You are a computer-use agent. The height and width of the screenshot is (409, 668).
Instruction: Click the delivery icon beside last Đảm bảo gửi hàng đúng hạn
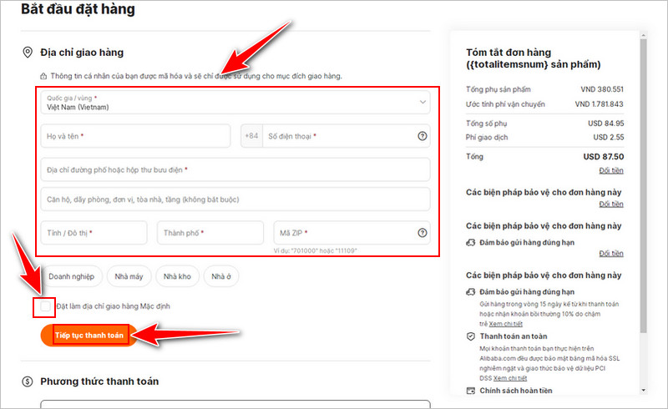pos(471,292)
